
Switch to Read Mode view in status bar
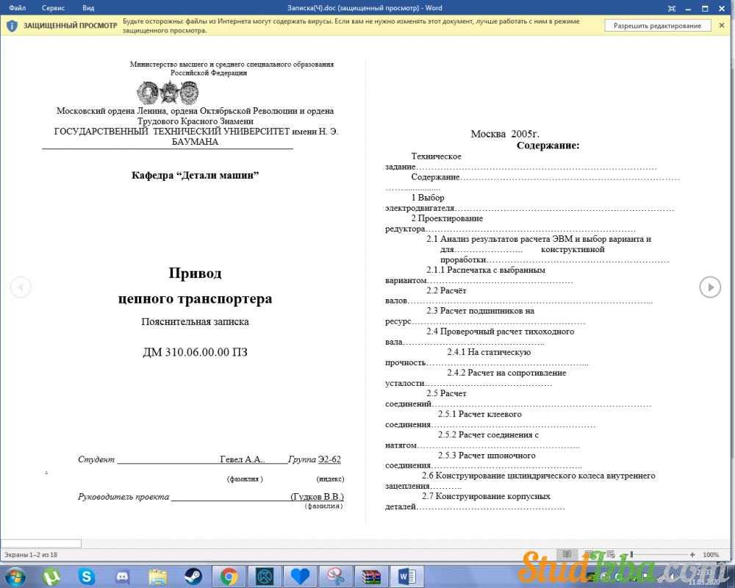click(x=567, y=554)
